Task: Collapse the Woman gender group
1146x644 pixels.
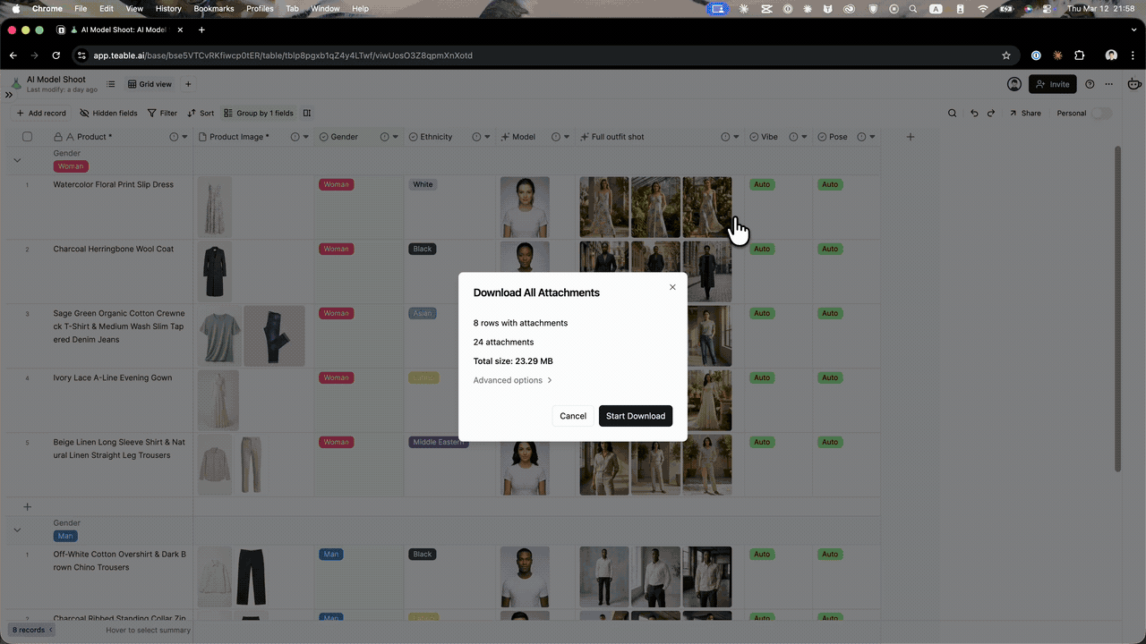Action: coord(17,160)
